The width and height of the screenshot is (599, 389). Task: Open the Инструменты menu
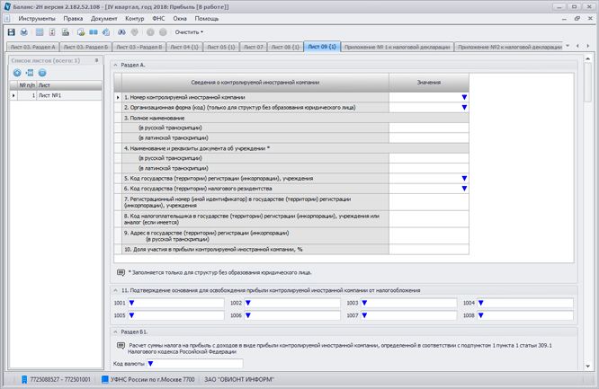tap(37, 19)
